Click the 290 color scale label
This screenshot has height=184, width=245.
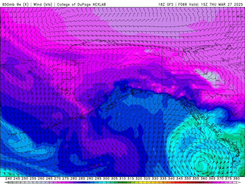coord(90,178)
